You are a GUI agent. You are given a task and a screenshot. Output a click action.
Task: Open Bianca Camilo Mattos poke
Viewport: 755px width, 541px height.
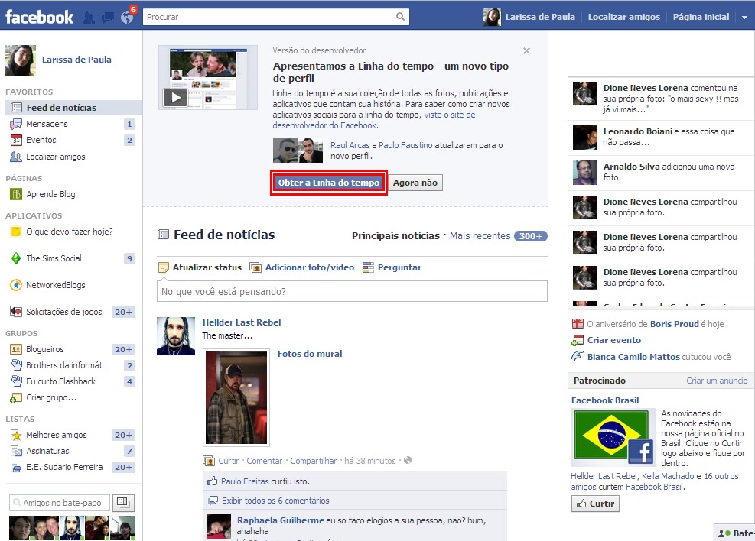pyautogui.click(x=633, y=357)
